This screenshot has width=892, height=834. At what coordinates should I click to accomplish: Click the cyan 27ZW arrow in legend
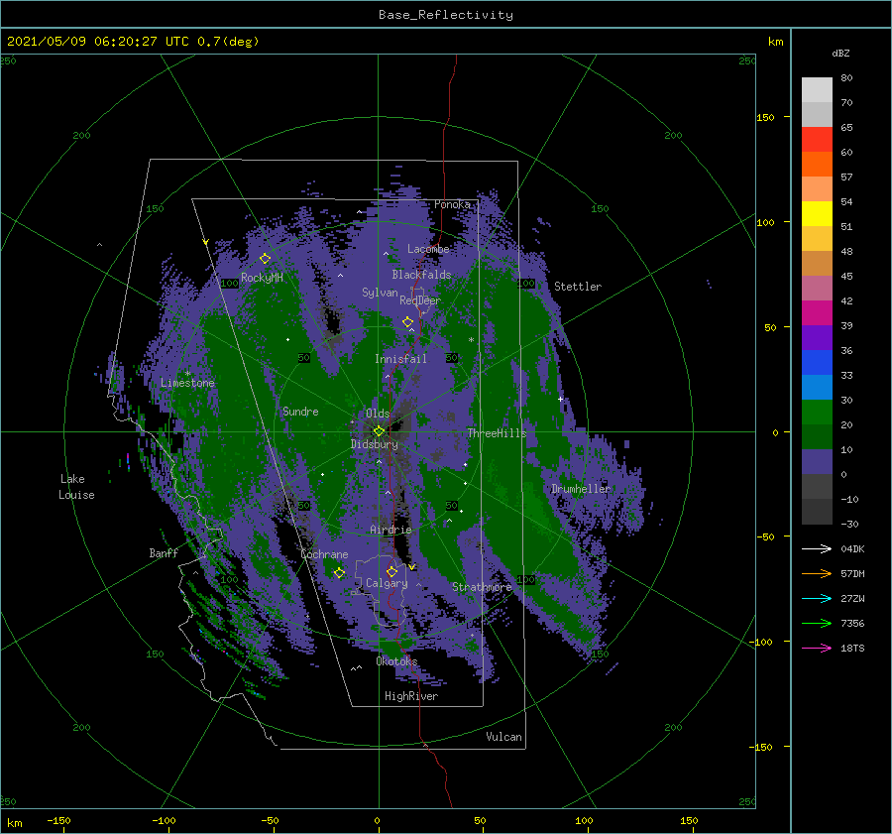coord(817,598)
